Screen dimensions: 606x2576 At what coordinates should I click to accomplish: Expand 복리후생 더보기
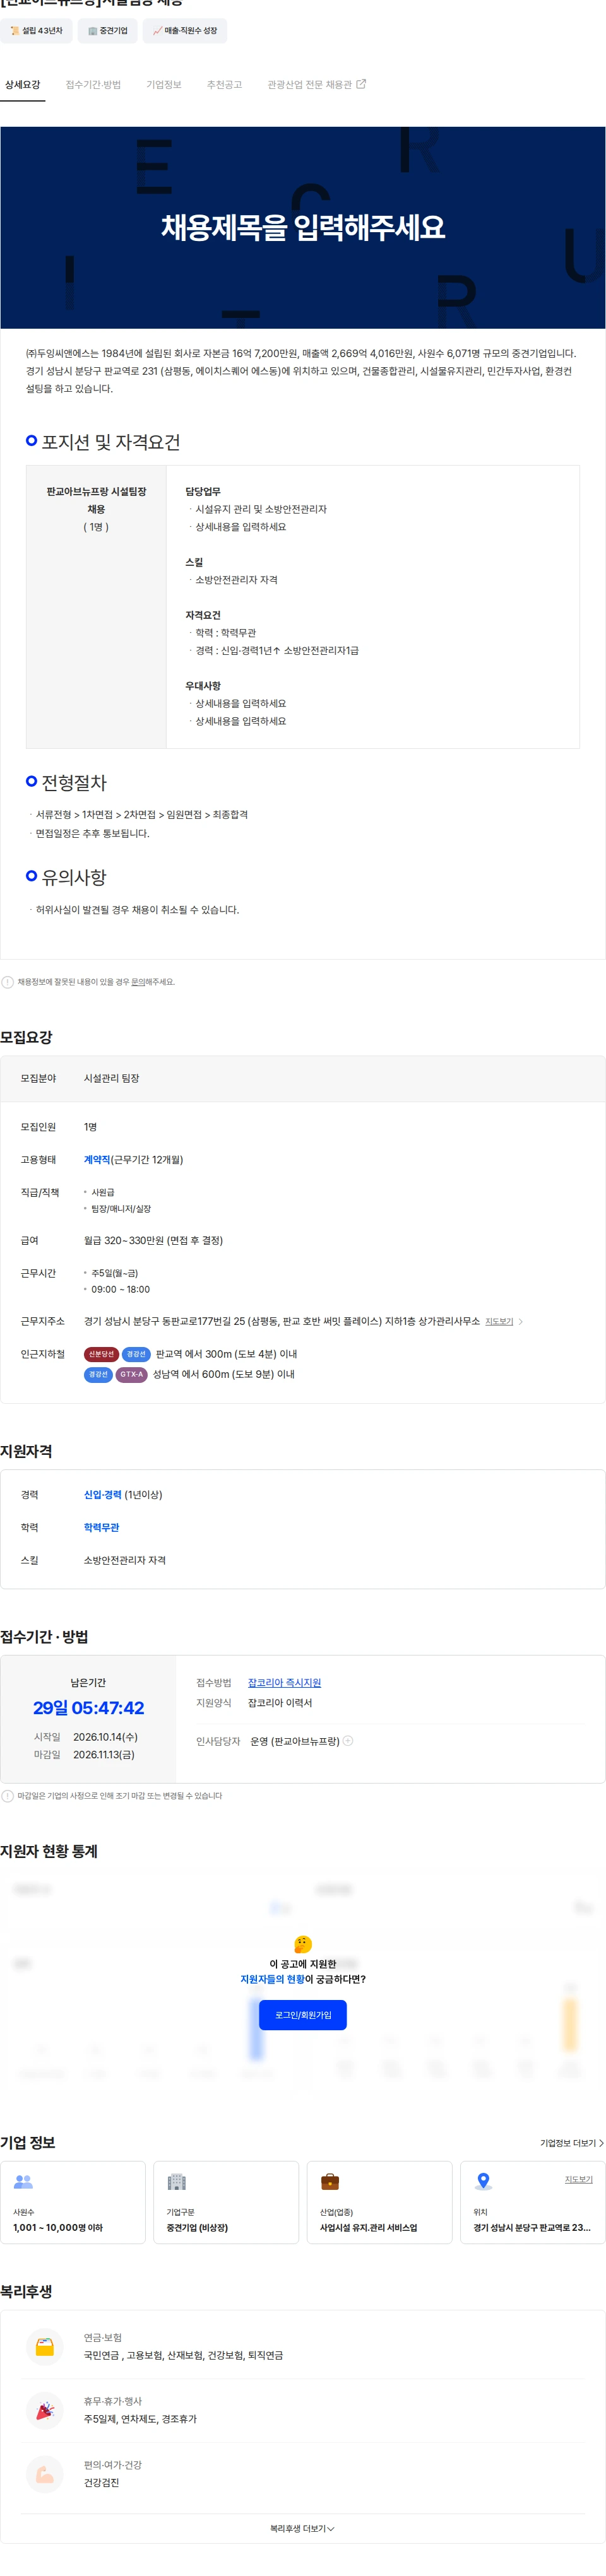tap(303, 2529)
